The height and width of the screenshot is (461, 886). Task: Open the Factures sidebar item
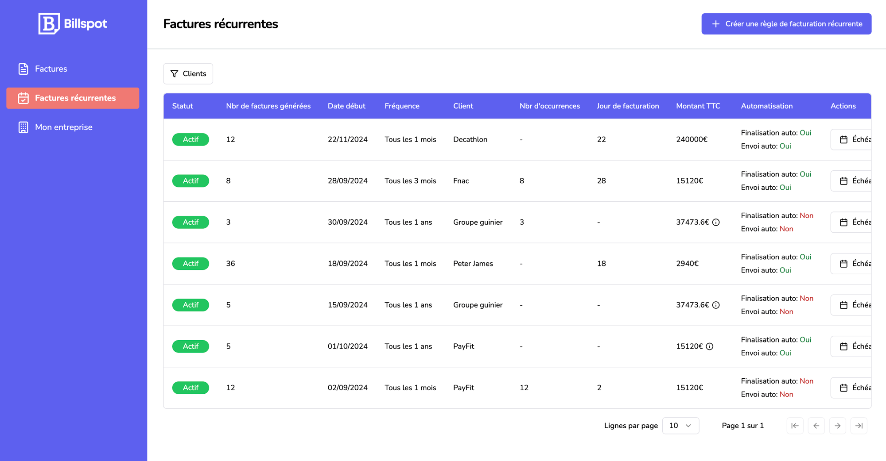coord(73,69)
